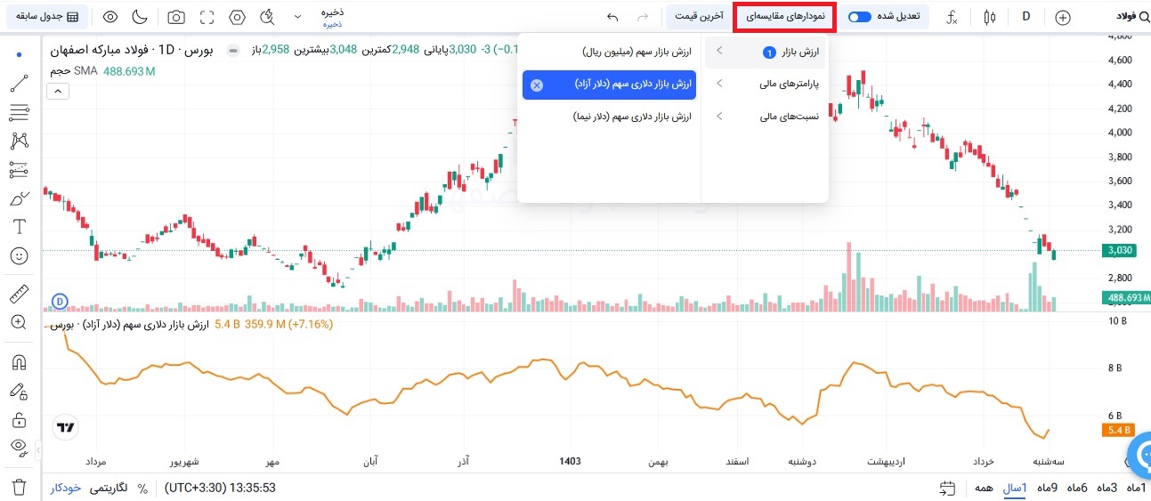
Task: Change candlestick chart type
Action: [x=990, y=17]
